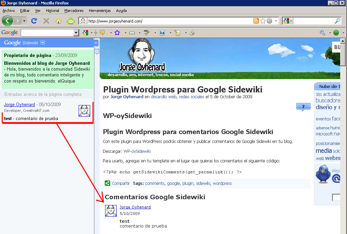
Task: Click the wordpress tag link
Action: tap(222, 184)
